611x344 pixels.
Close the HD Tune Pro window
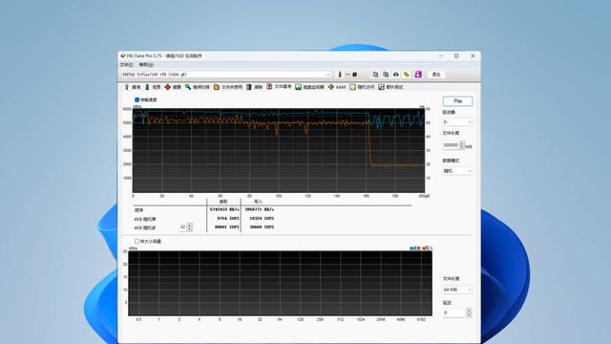[x=473, y=55]
